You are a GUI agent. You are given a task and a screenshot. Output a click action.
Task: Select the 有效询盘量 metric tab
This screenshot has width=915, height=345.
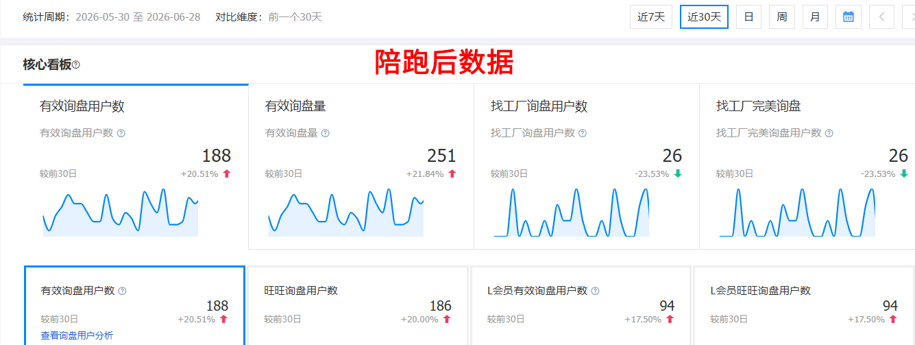(361, 167)
